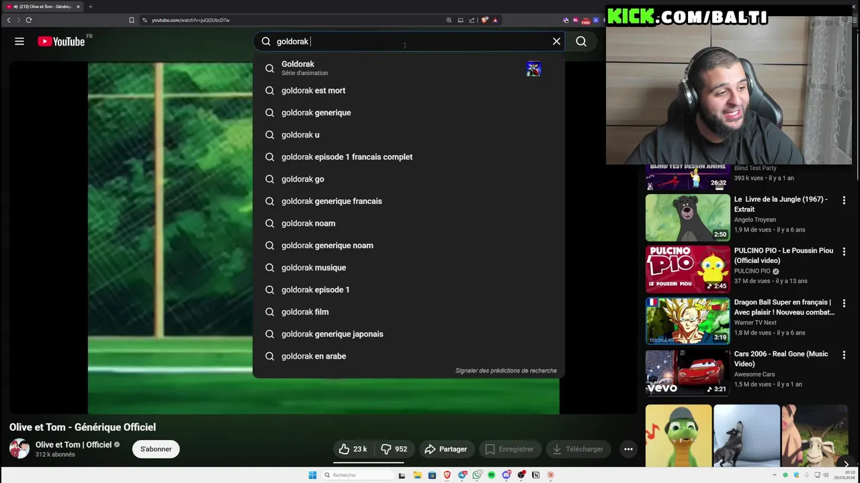Image resolution: width=860 pixels, height=483 pixels.
Task: Open options menu for Dragon Ball Super video
Action: pos(844,303)
